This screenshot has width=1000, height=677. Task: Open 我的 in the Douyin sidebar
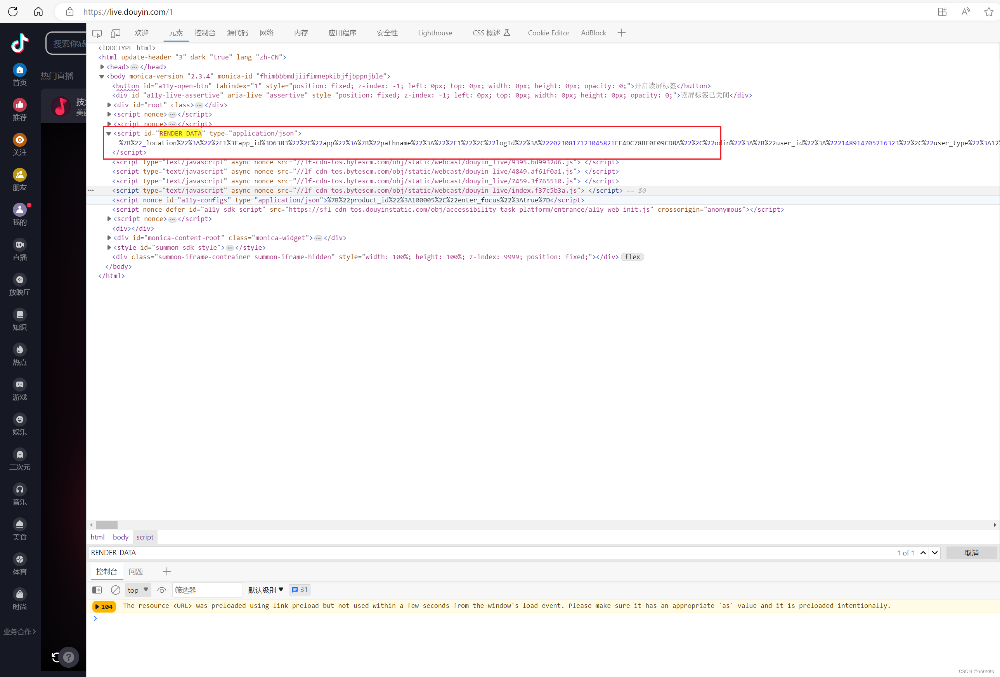20,214
